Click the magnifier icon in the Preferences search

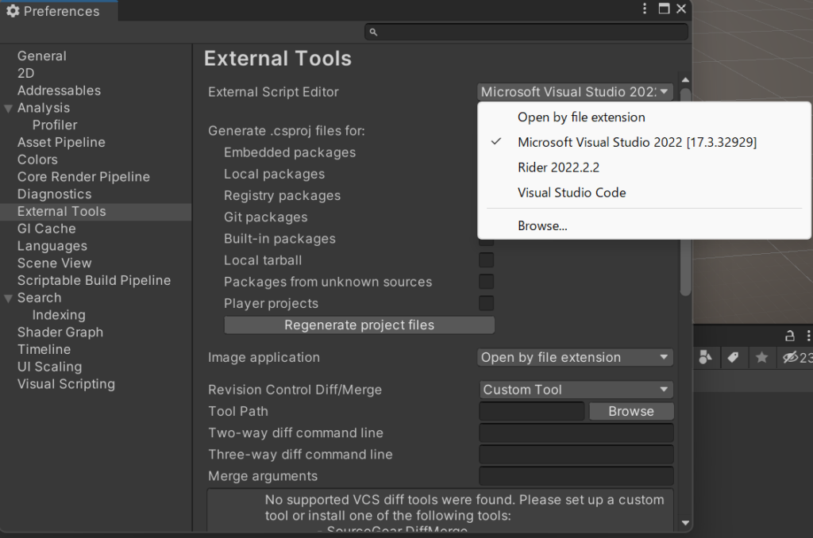tap(373, 32)
